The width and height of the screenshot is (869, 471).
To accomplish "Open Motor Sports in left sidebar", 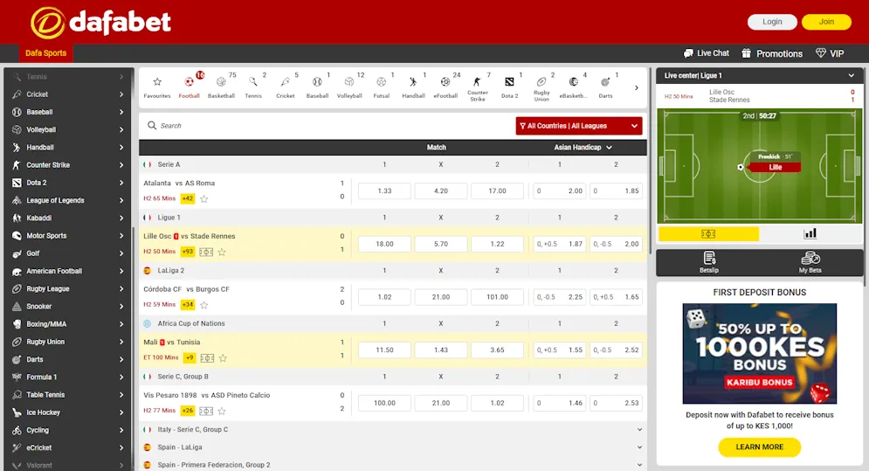I will 69,236.
